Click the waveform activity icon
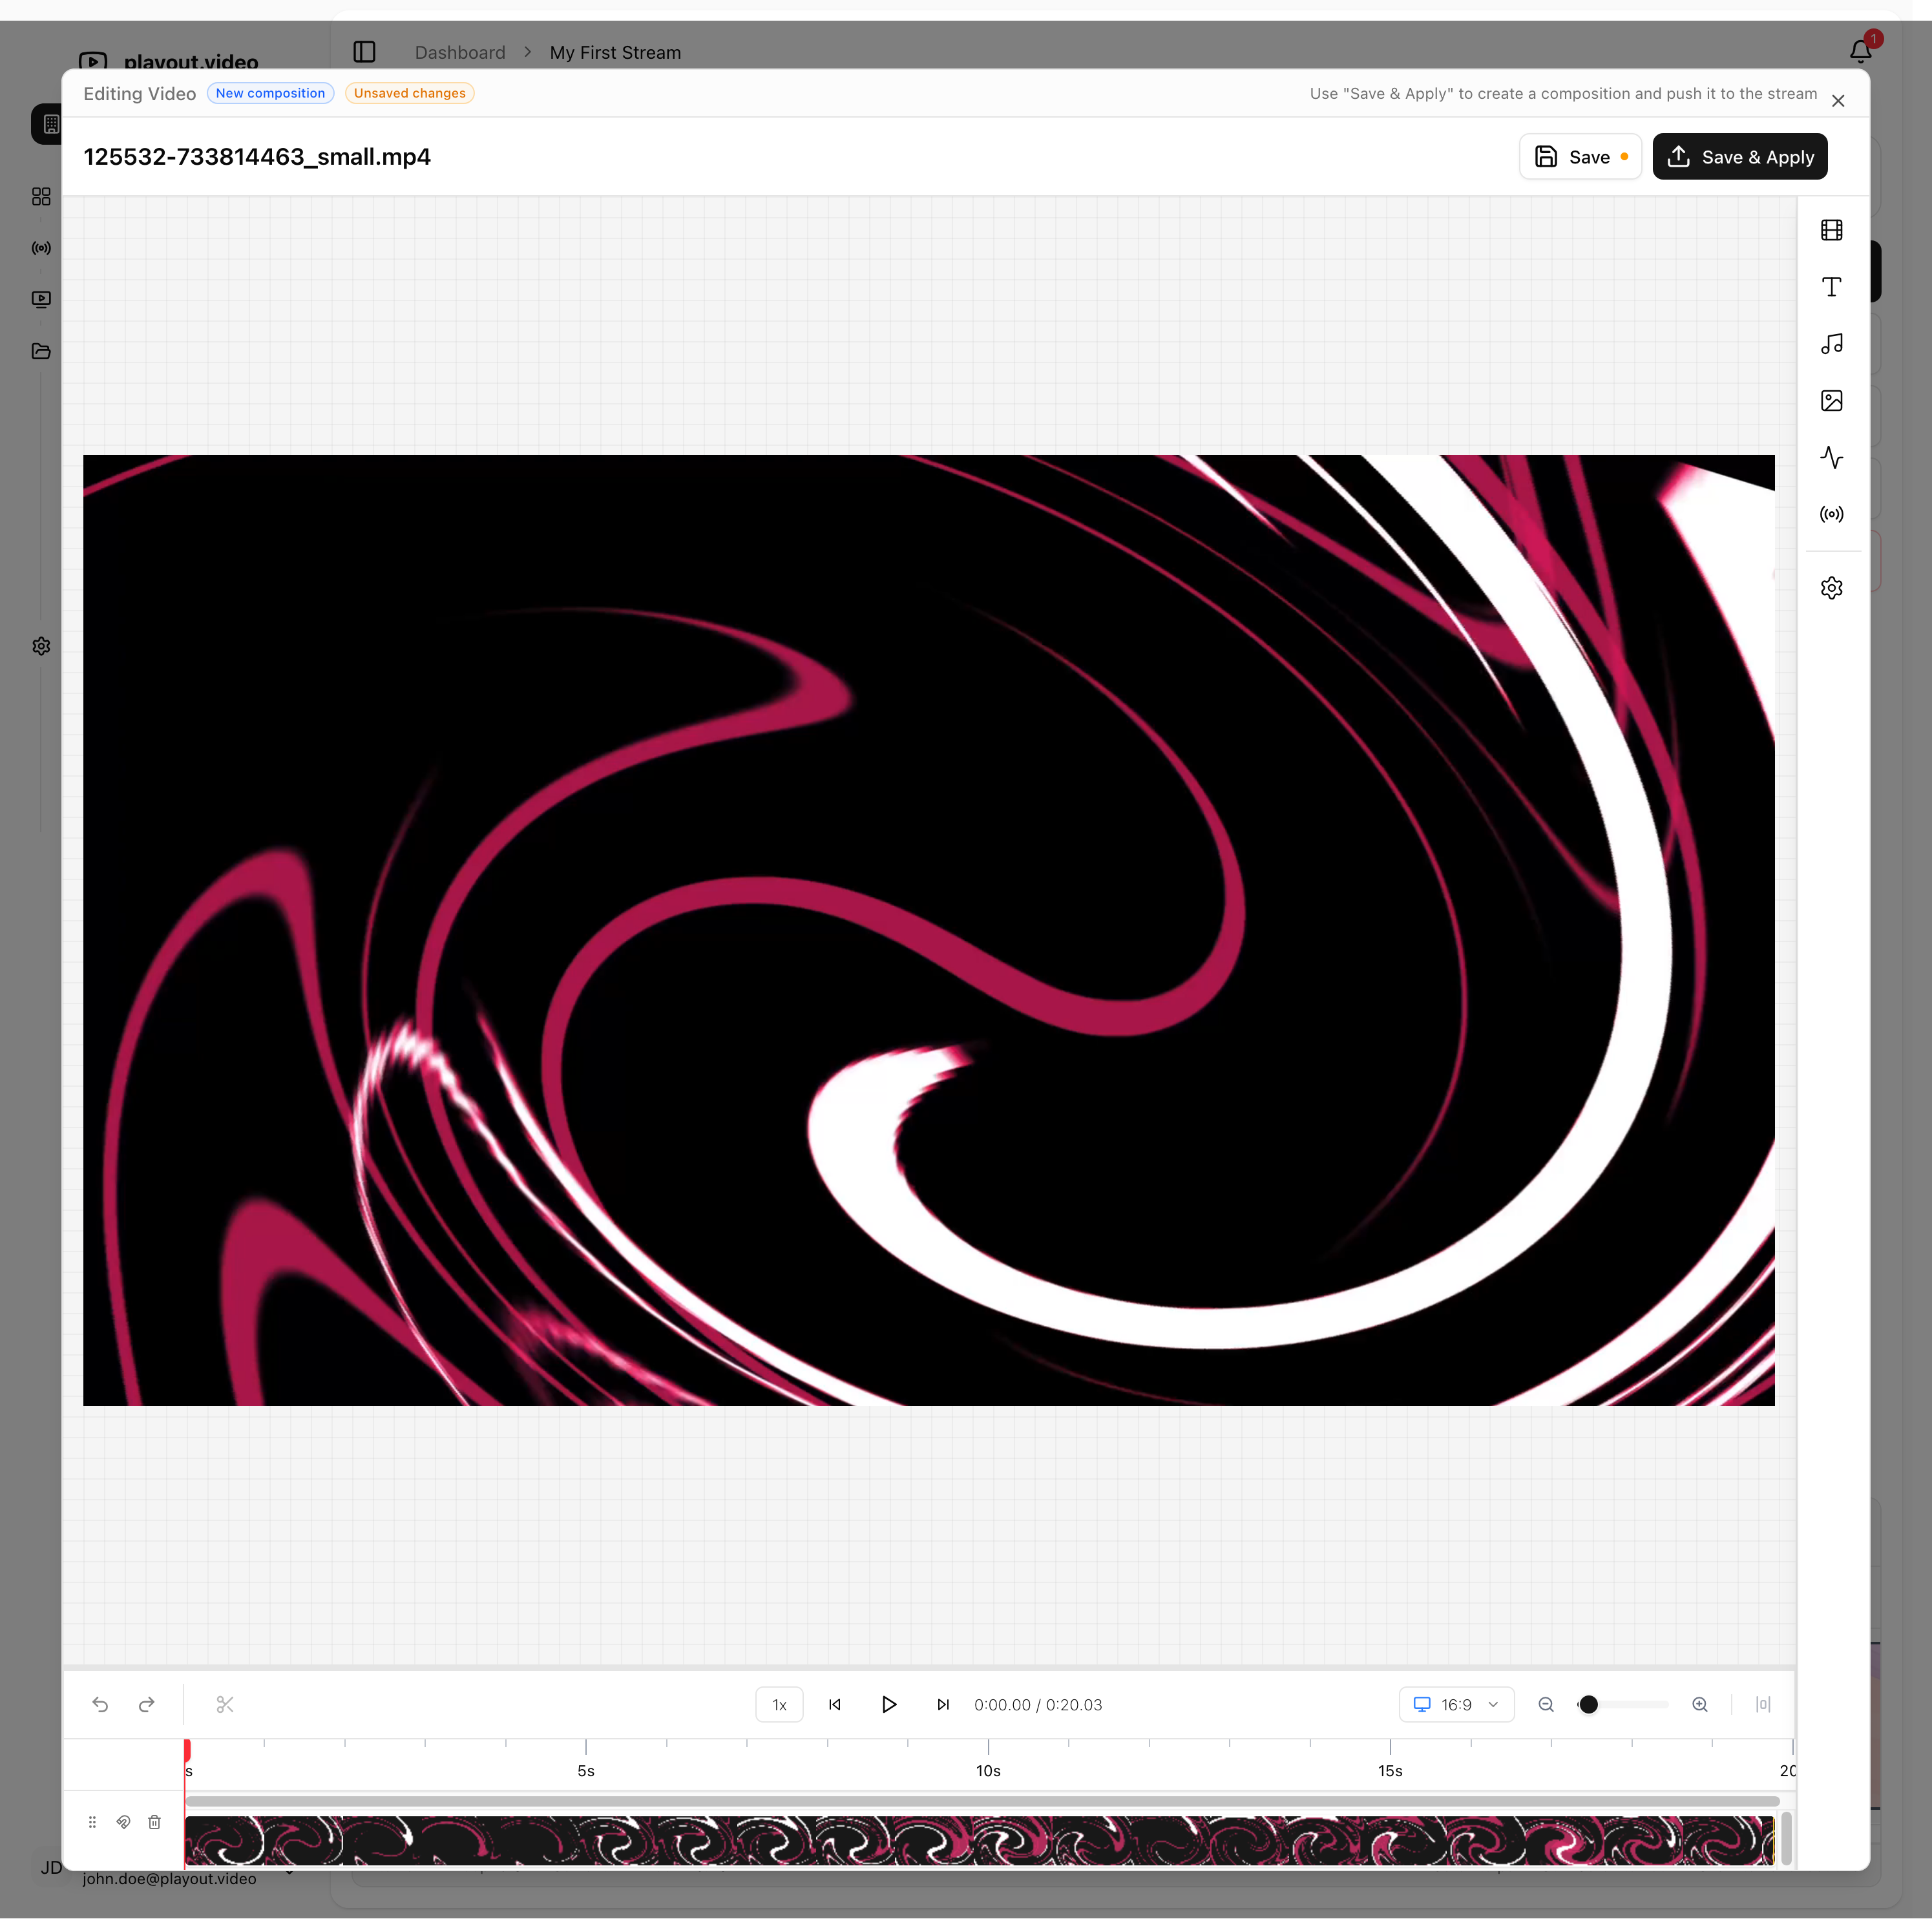Viewport: 1932px width, 1919px height. point(1831,458)
